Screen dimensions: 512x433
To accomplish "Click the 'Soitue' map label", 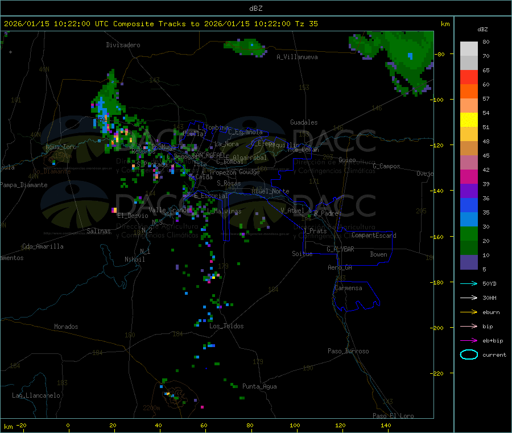I will (x=302, y=254).
